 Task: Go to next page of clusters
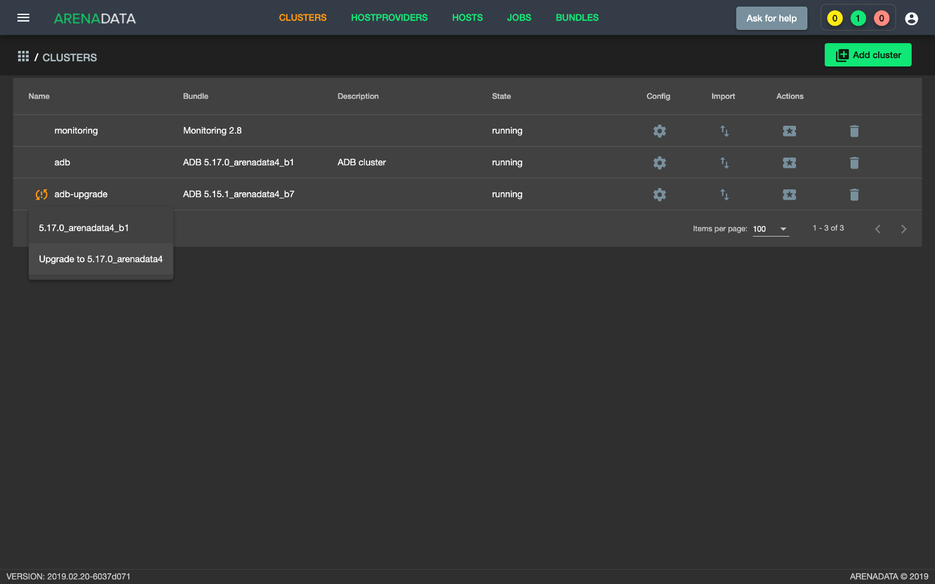(x=903, y=229)
